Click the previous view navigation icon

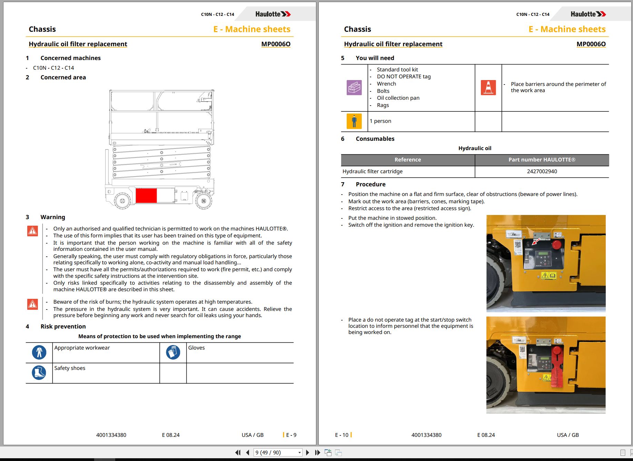(328, 452)
